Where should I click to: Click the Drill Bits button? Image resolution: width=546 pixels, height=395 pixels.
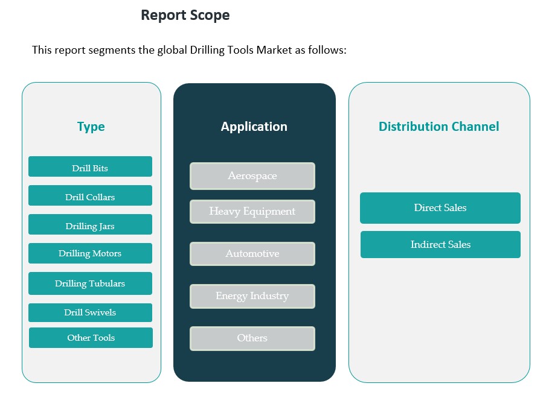(90, 167)
